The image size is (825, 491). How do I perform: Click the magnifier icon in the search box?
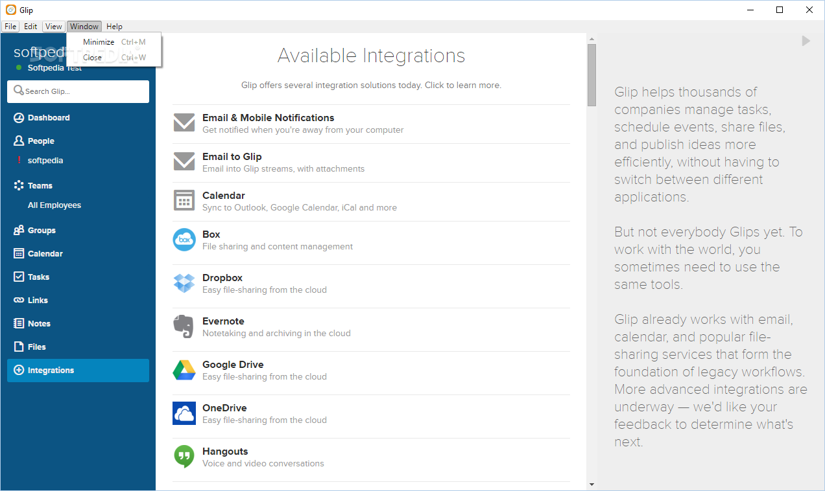[19, 91]
